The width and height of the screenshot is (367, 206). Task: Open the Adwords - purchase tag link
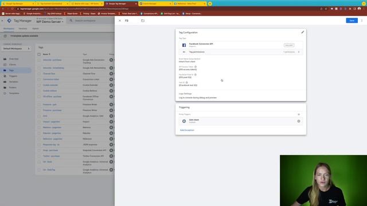(x=52, y=60)
